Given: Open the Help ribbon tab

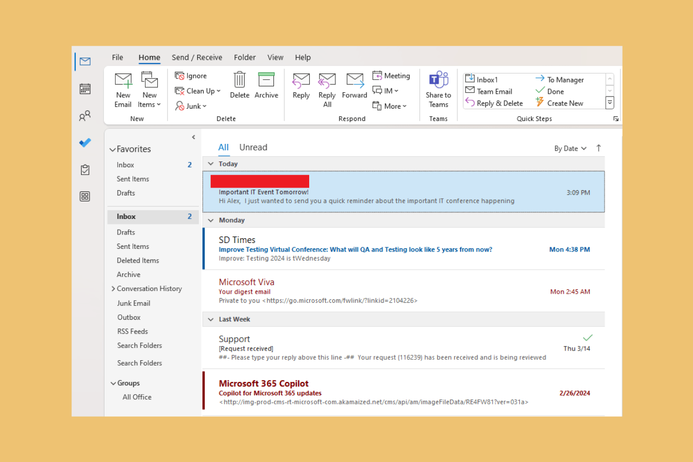Looking at the screenshot, I should (x=303, y=58).
